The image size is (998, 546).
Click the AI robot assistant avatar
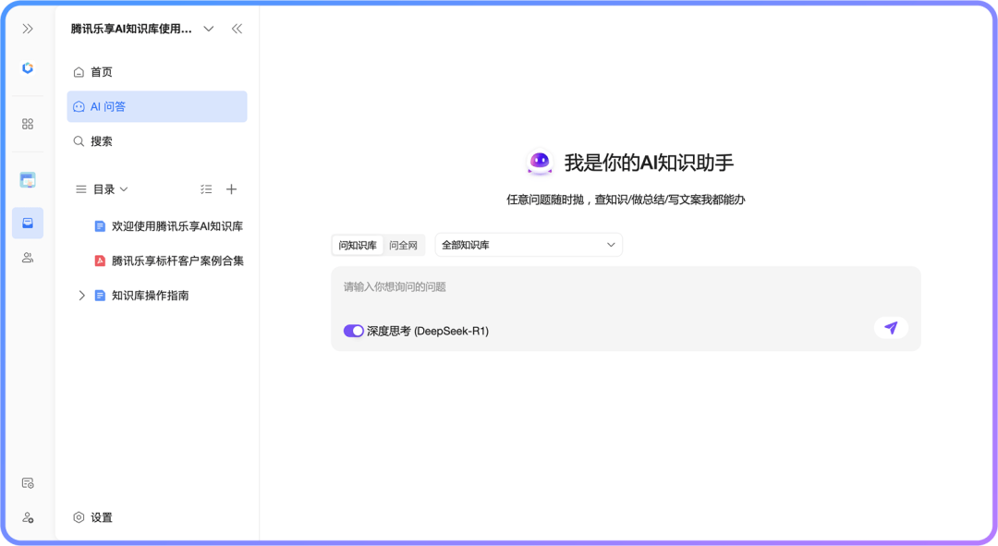point(540,163)
